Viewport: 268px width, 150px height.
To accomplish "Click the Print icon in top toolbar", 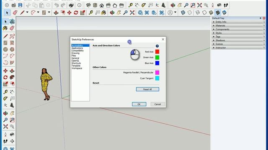I will (71, 5).
